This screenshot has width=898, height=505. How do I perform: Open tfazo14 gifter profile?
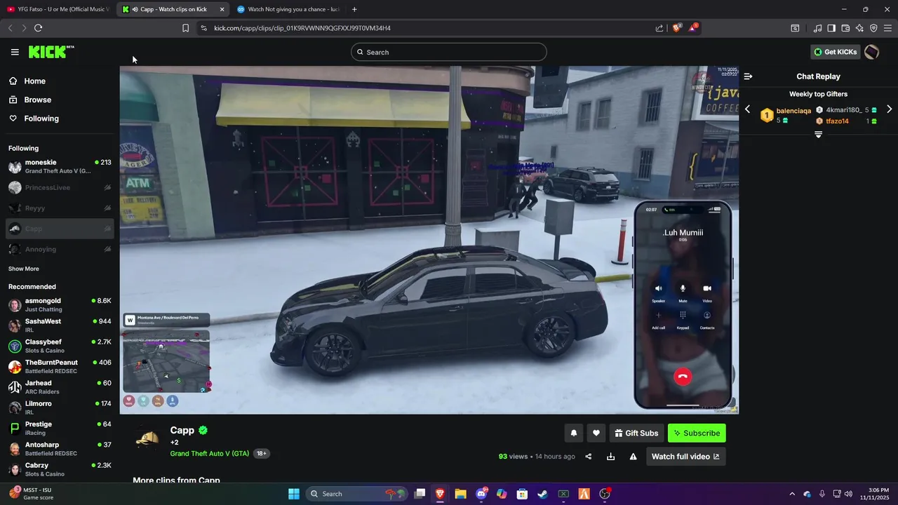[837, 121]
